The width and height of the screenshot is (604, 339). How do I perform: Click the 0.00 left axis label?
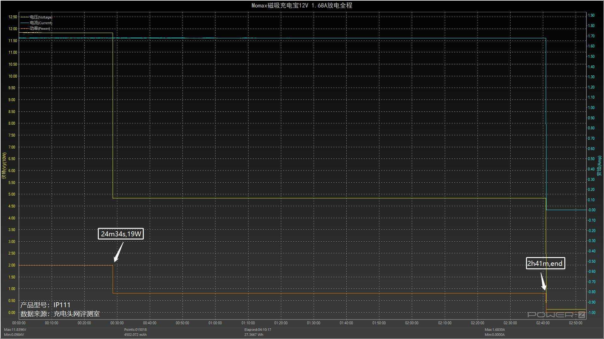pyautogui.click(x=12, y=313)
